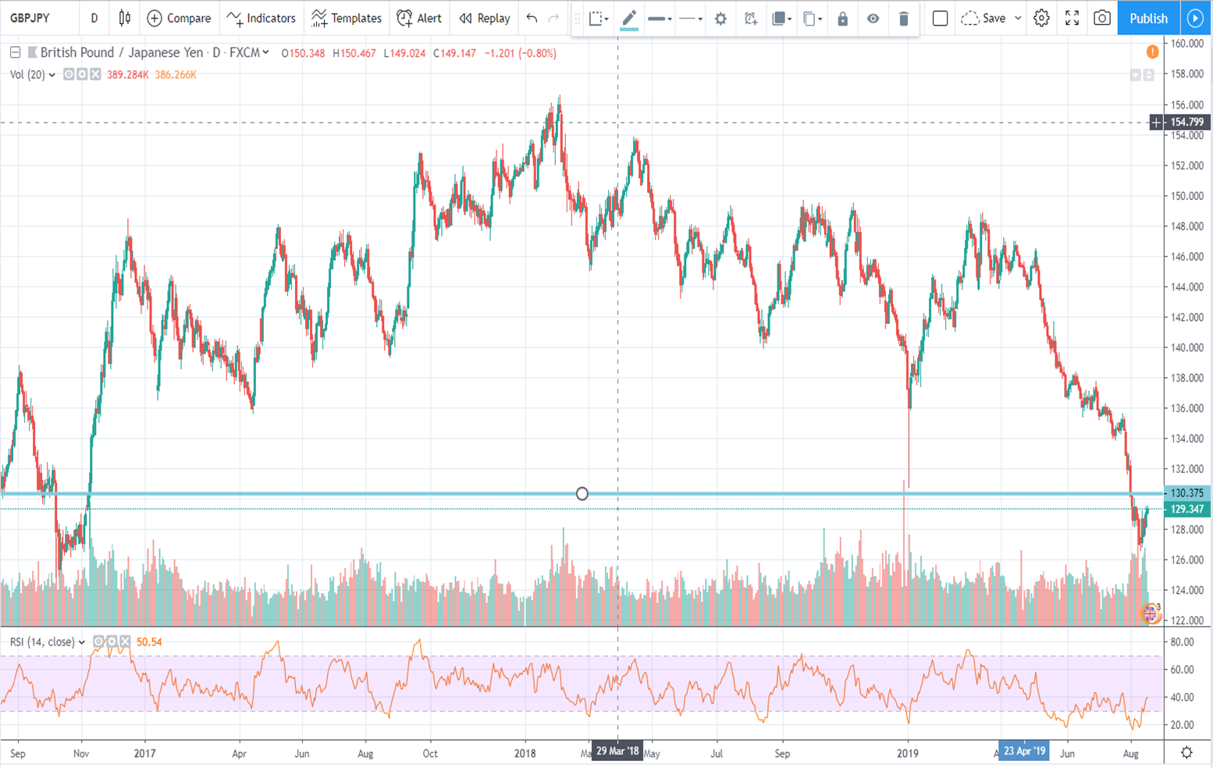This screenshot has height=768, width=1213.
Task: Open Compare to add a symbol
Action: [x=180, y=18]
